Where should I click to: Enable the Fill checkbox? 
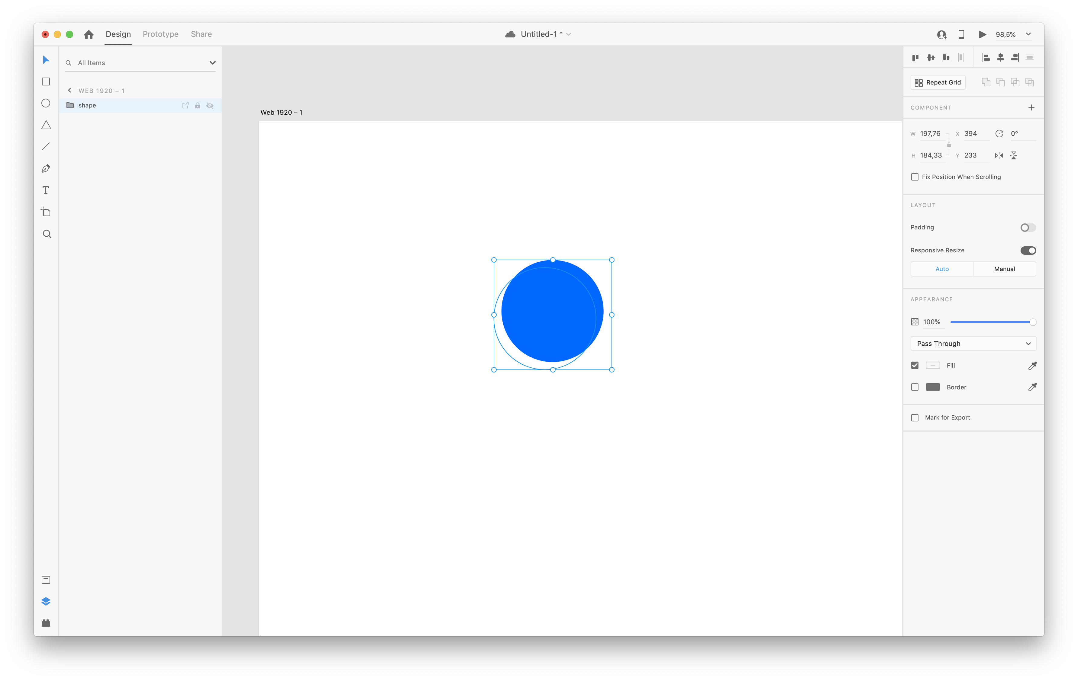915,365
